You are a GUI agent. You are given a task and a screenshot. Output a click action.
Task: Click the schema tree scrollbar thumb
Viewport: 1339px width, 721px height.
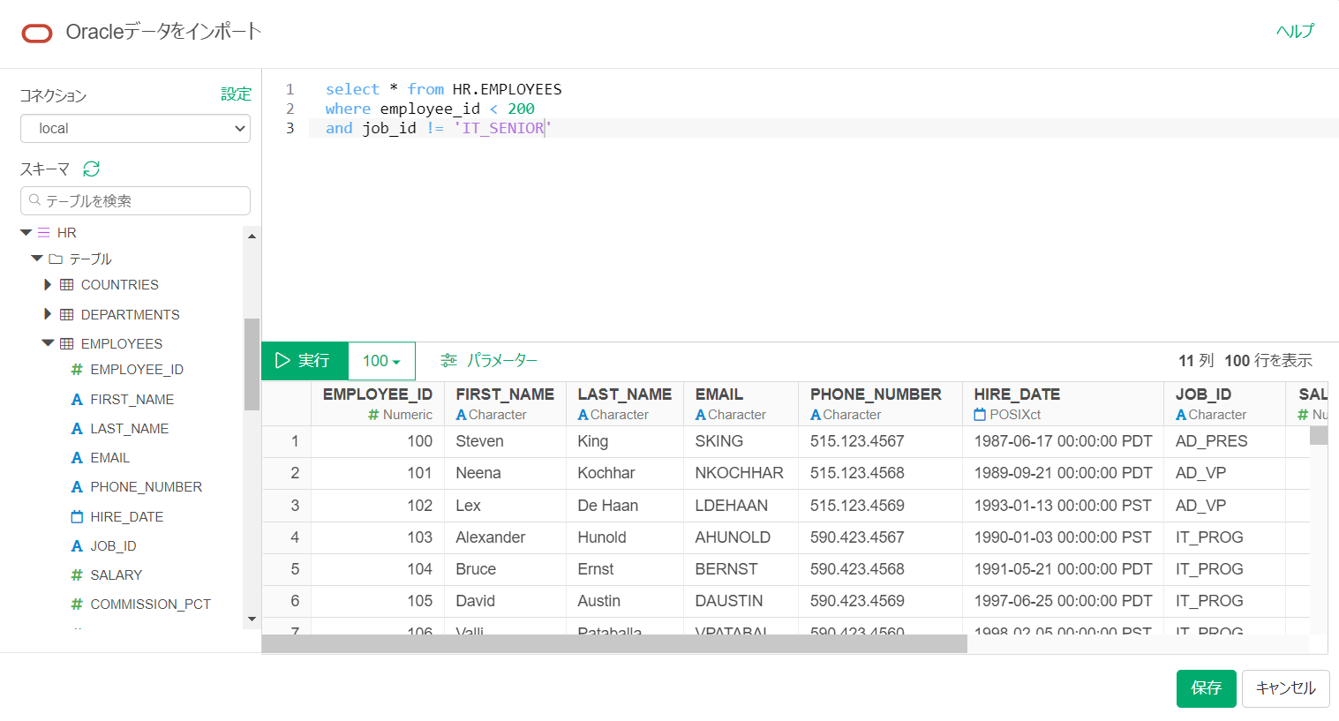(252, 364)
